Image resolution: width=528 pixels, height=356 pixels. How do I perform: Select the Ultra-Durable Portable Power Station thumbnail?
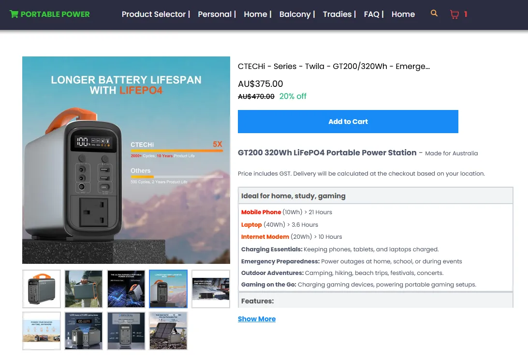coord(126,289)
